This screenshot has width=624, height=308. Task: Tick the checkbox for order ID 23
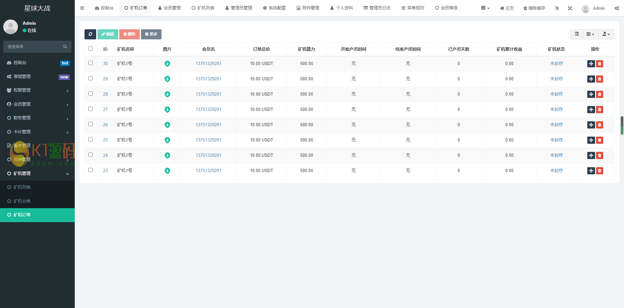(x=90, y=170)
